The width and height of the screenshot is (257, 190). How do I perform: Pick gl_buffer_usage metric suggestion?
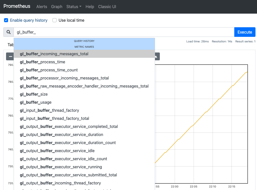coord(36,102)
